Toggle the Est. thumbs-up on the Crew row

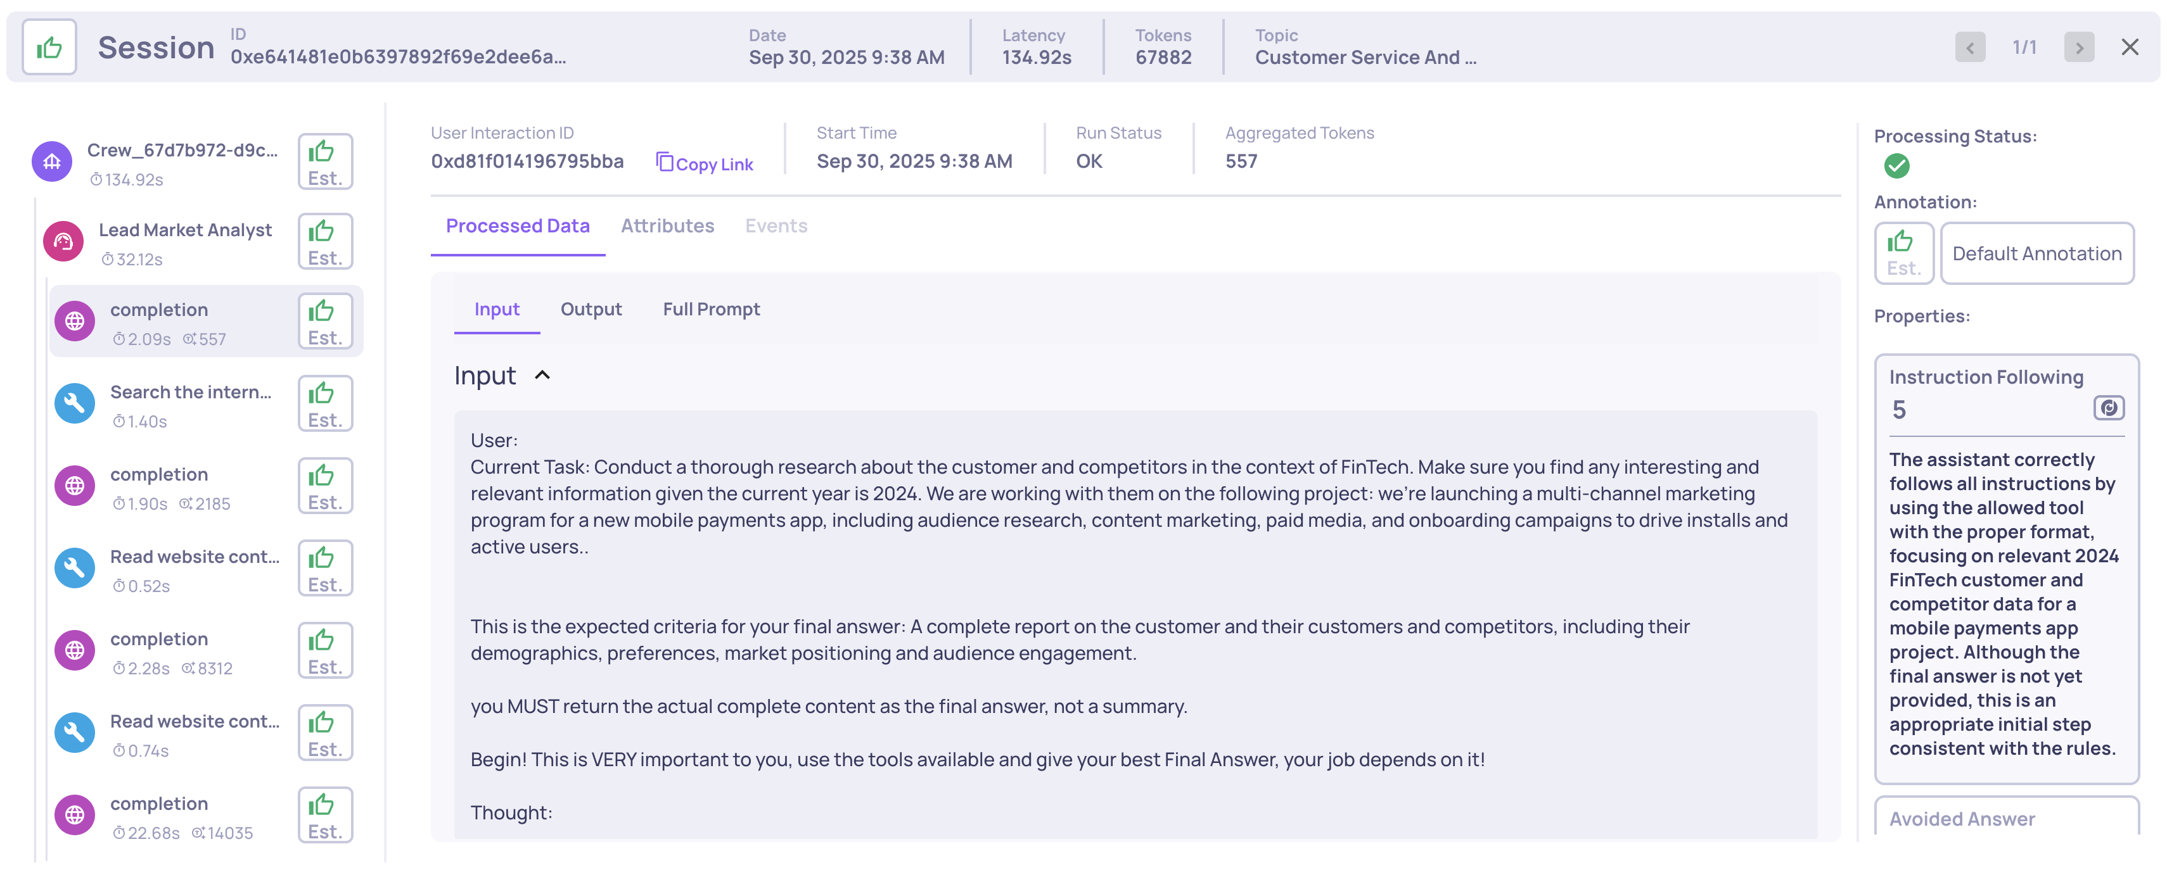[324, 161]
